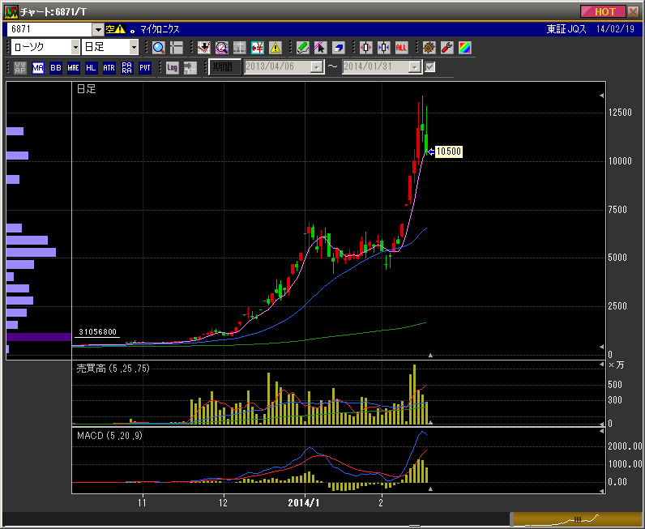645x529 pixels.
Task: Open the wrench settings icon
Action: (x=446, y=48)
